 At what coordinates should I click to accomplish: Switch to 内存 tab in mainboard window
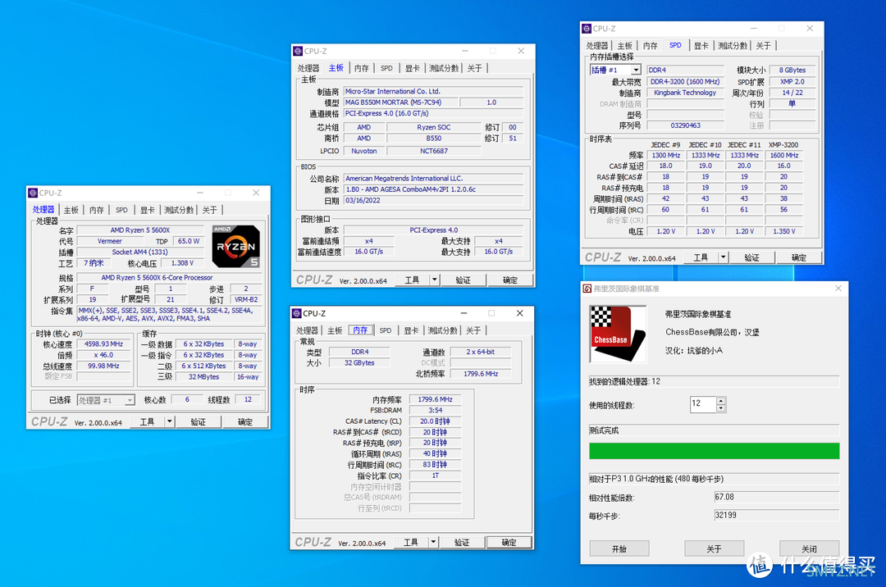pyautogui.click(x=362, y=68)
